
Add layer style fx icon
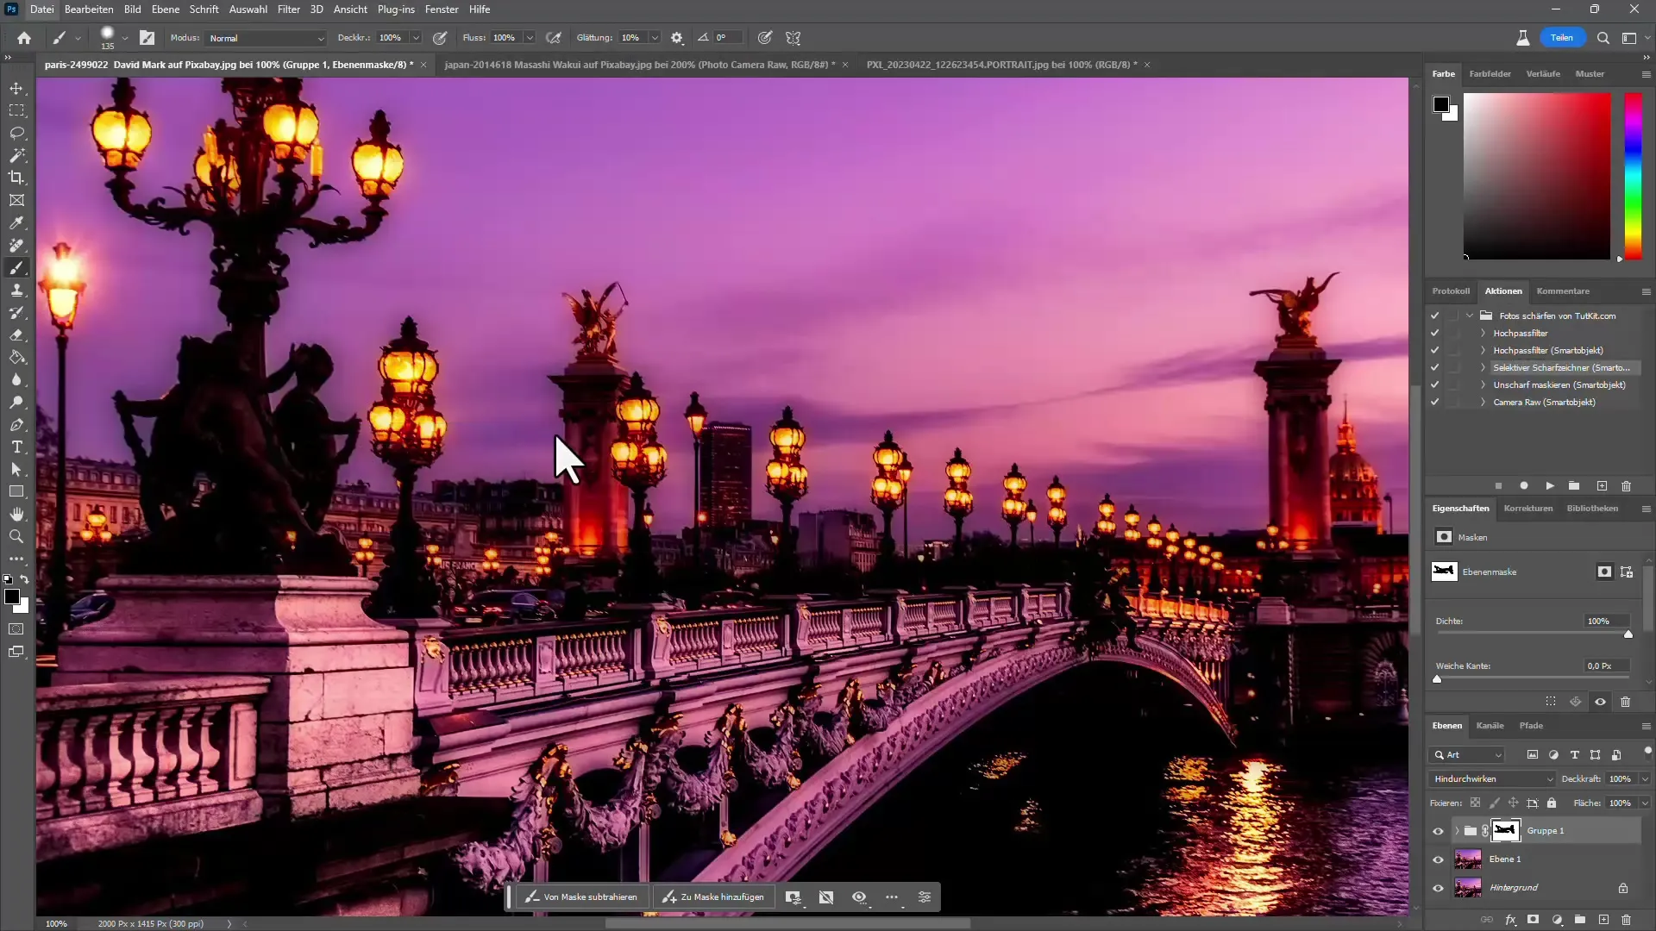click(x=1510, y=920)
